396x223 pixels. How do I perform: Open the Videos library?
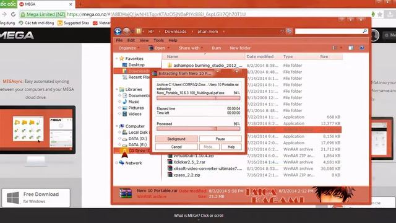tap(135, 114)
